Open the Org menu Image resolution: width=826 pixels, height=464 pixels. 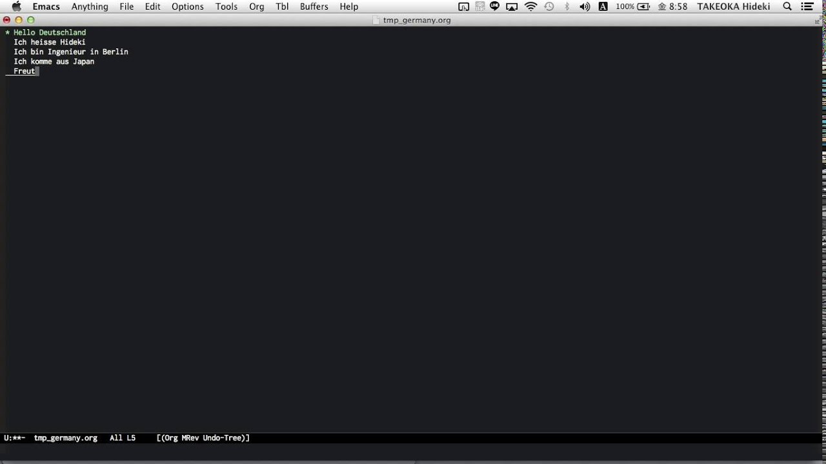pos(257,6)
